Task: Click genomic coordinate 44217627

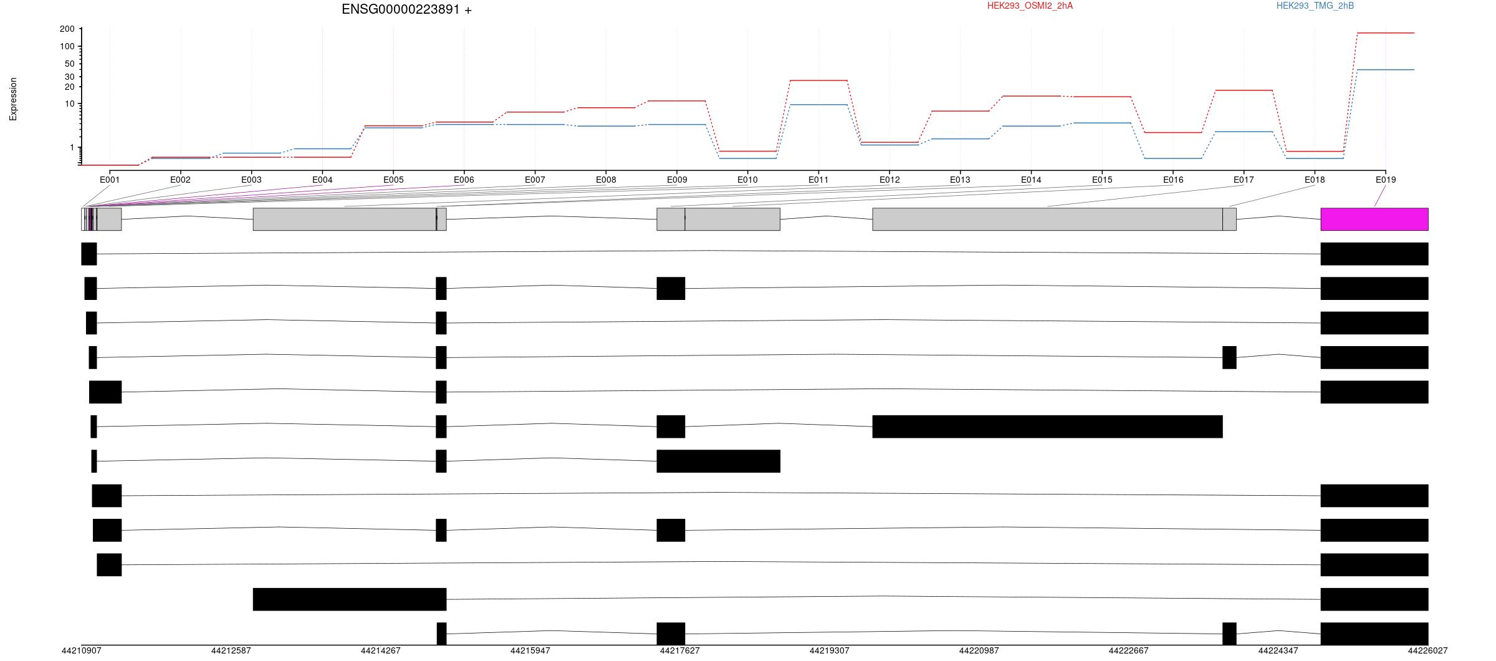Action: coord(679,651)
